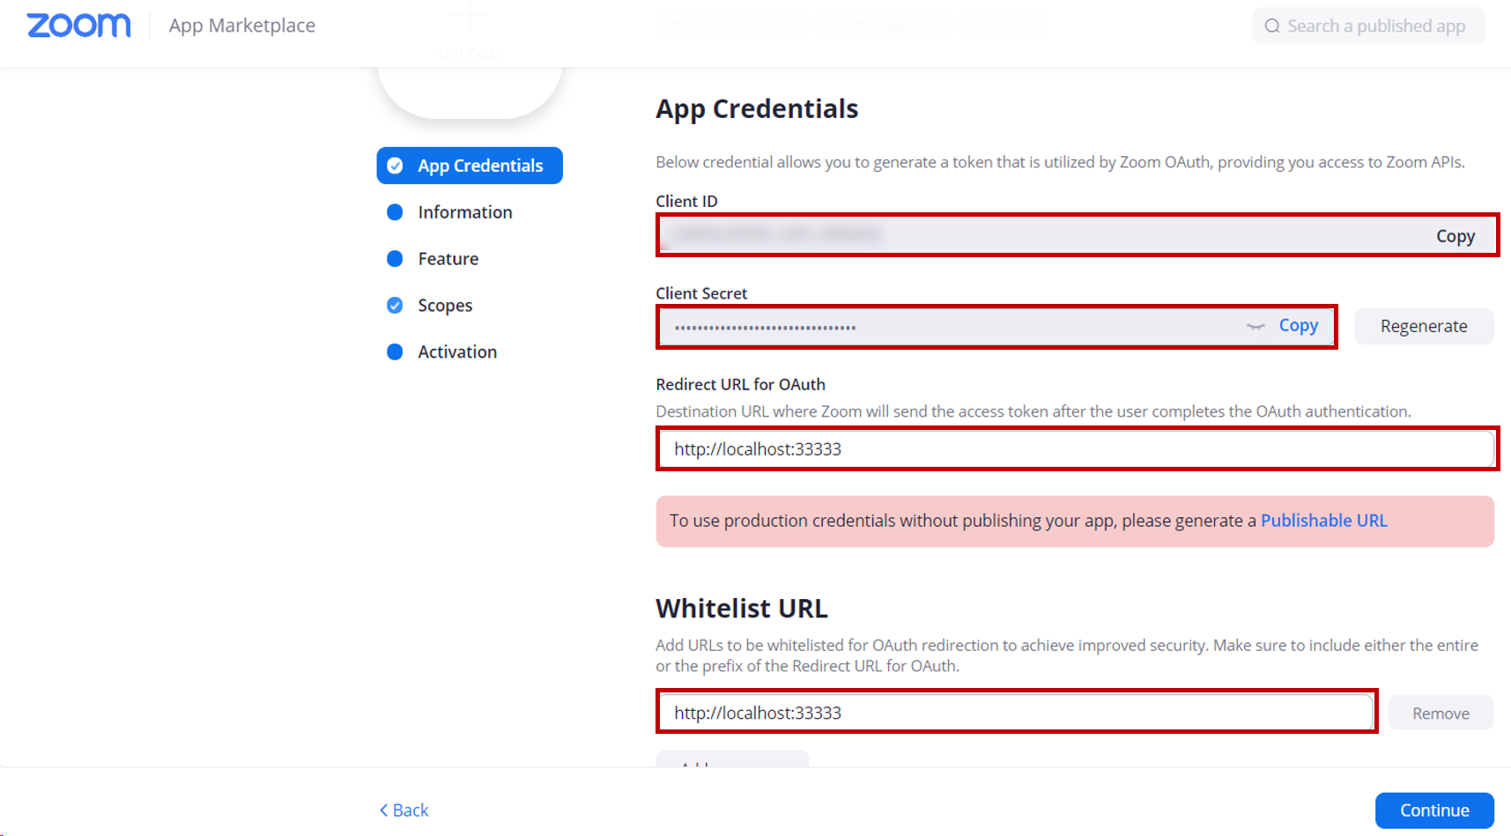Click the Information step dot
The width and height of the screenshot is (1511, 836).
(395, 212)
